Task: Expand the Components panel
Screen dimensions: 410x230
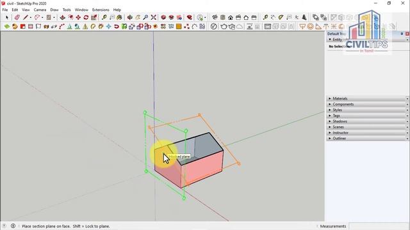Action: click(330, 104)
